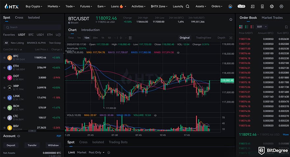Viewport: 290px width, 157px height.
Task: Toggle favorite star for BTC row
Action: (x=4, y=58)
